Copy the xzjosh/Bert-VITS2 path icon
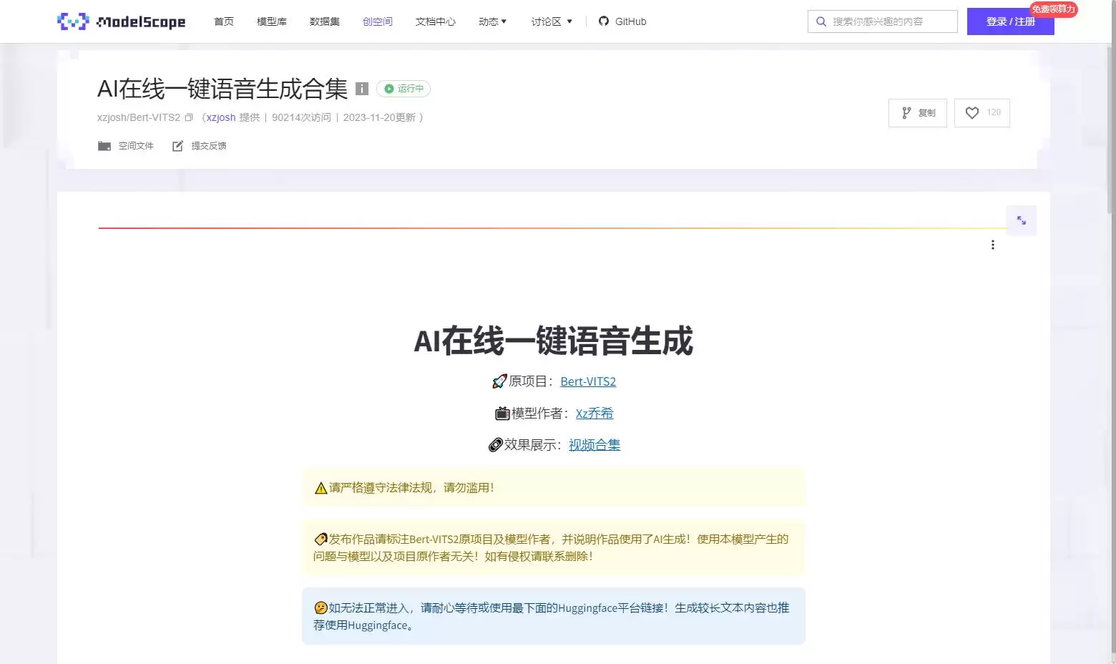 [x=189, y=117]
